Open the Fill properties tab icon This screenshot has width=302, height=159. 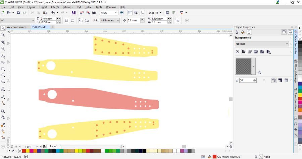243,32
